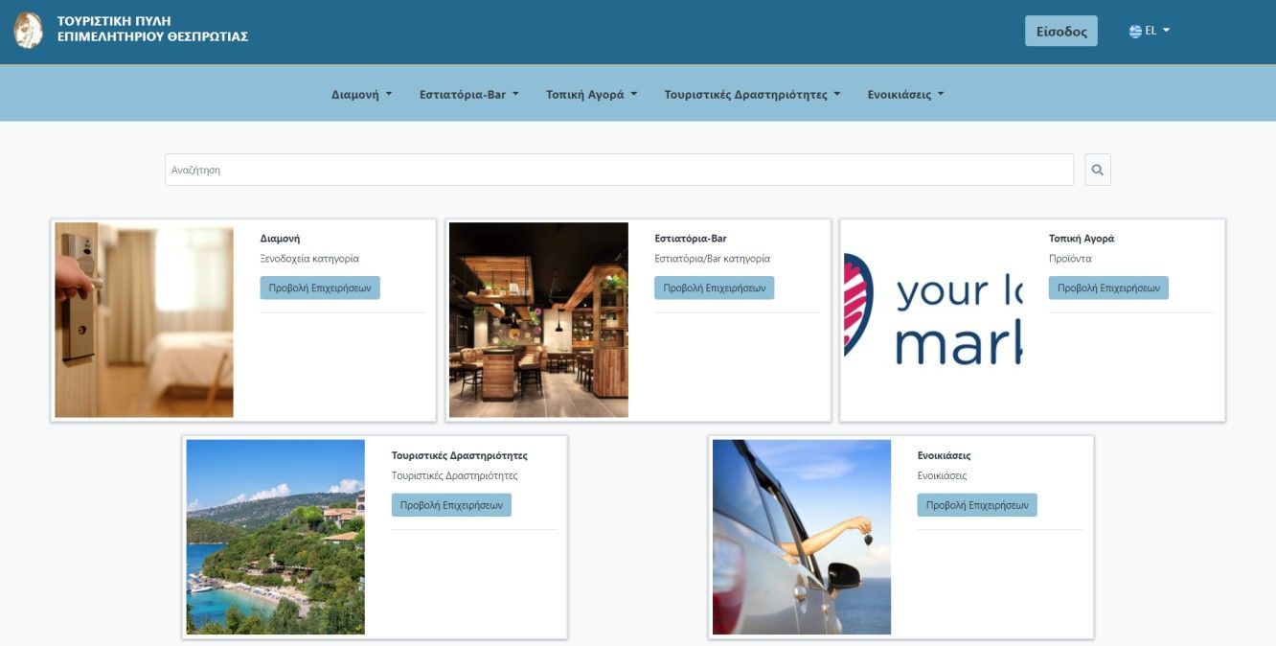The height and width of the screenshot is (646, 1276).
Task: Click the Είσοδος login button
Action: 1060,30
